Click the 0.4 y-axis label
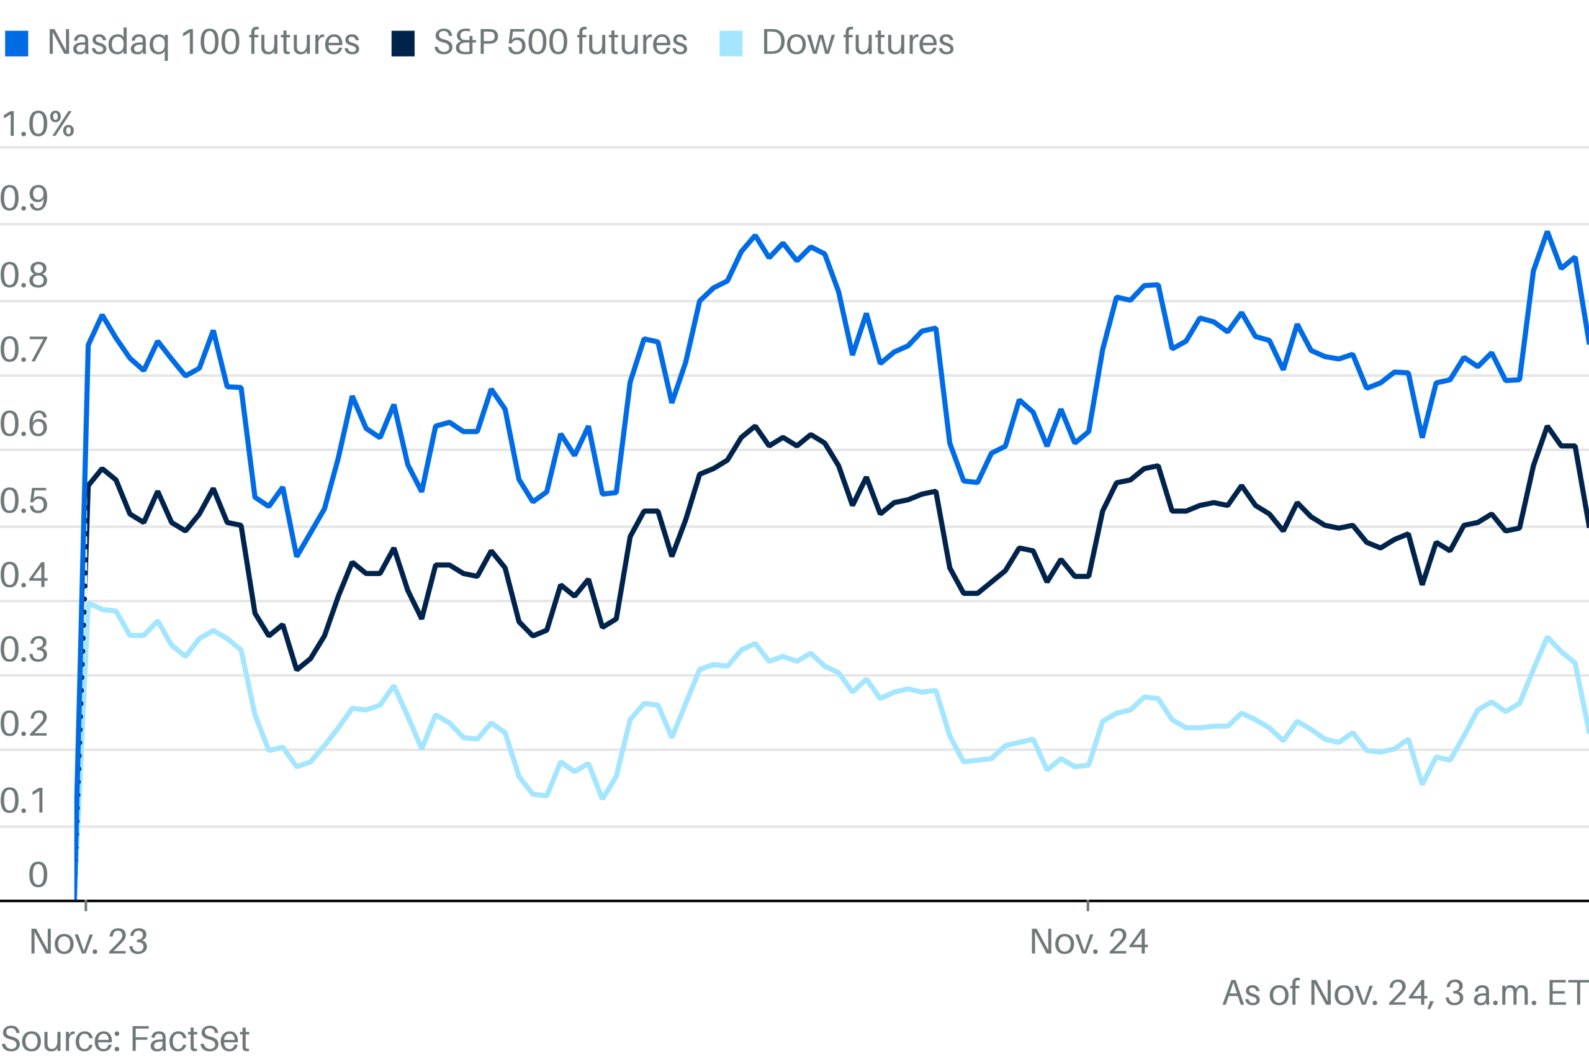Screen dimensions: 1589x1056 (x=24, y=575)
